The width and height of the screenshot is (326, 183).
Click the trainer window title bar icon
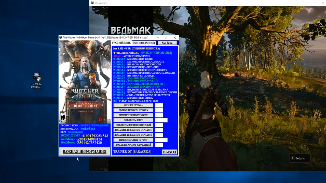click(x=61, y=38)
